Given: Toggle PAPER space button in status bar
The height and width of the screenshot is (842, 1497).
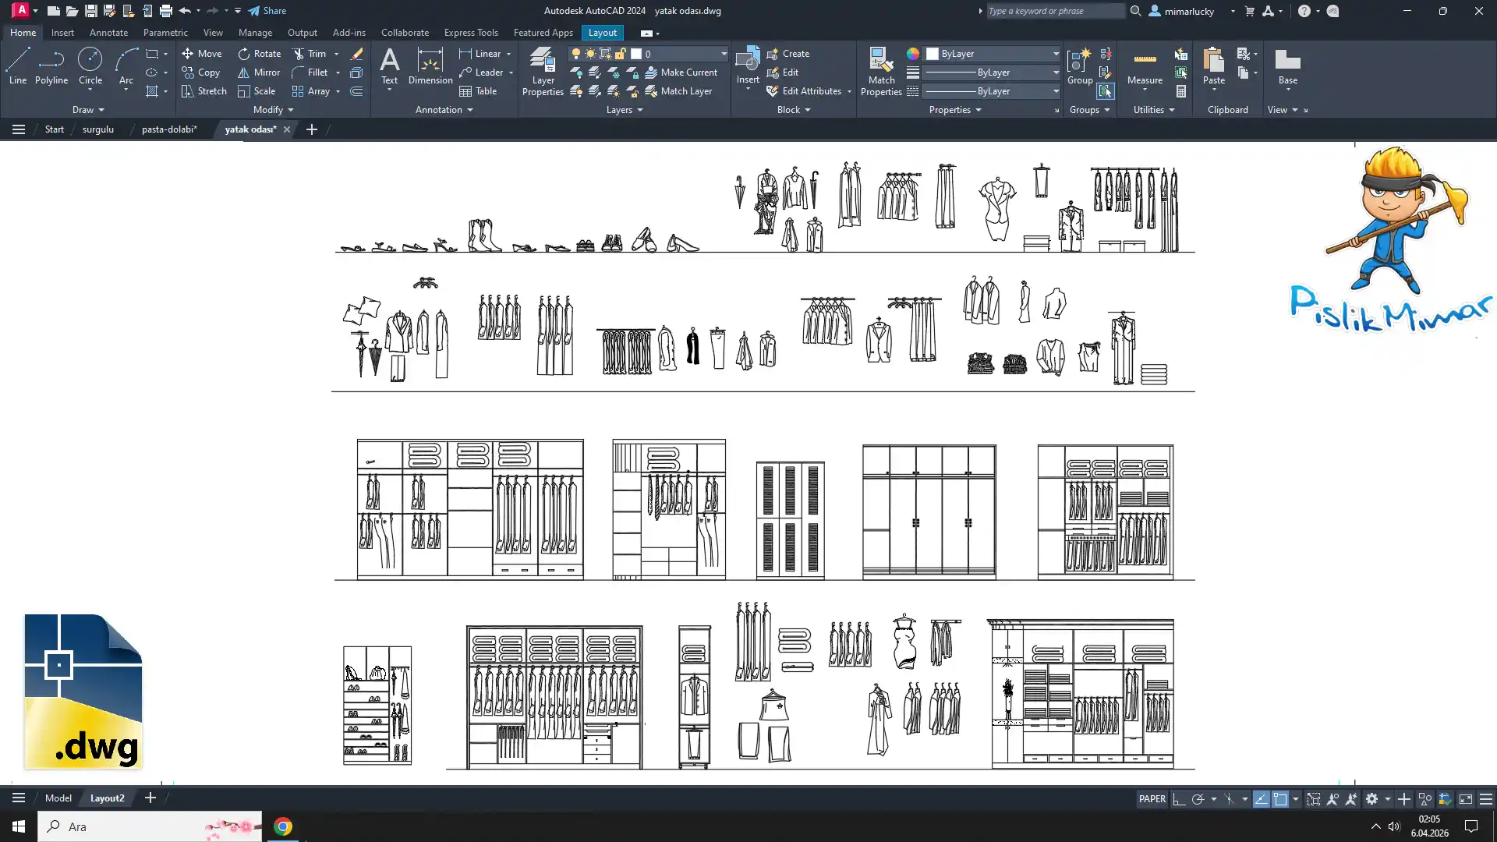Looking at the screenshot, I should pos(1152,799).
